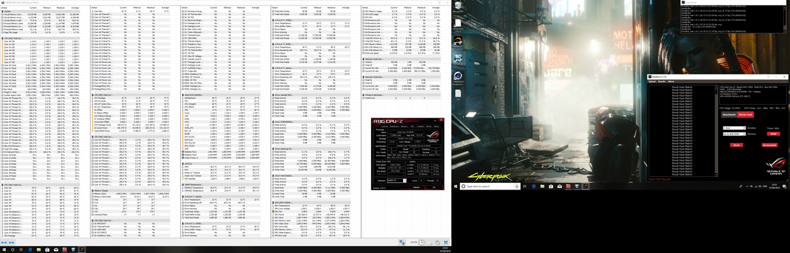The height and width of the screenshot is (253, 790).
Task: Click the 'CPU Usage' readout in RealBench
Action: (x=729, y=108)
